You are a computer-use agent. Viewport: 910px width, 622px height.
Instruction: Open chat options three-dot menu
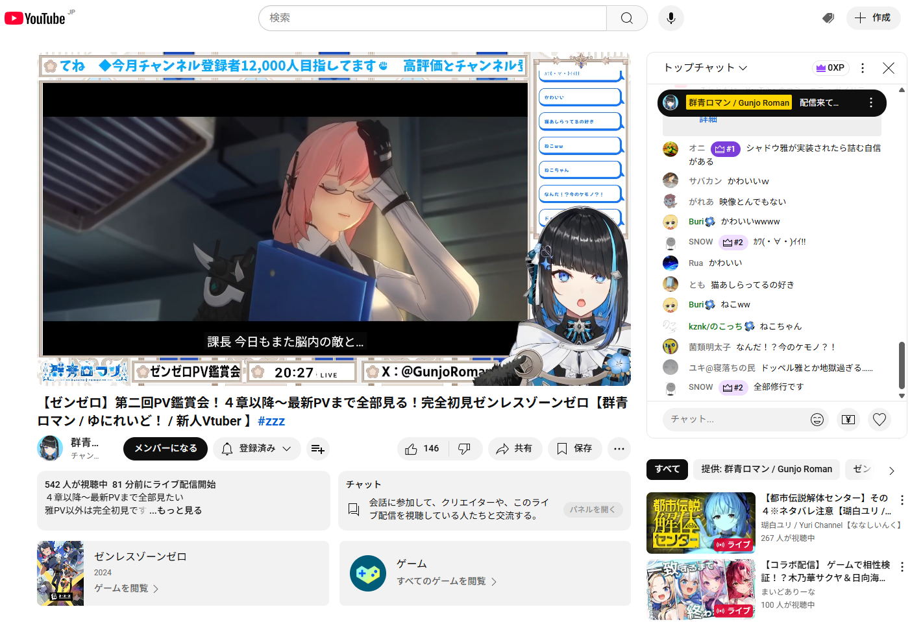pos(863,67)
